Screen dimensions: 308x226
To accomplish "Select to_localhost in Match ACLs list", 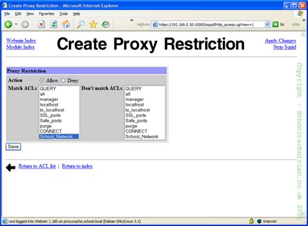I will click(59, 110).
